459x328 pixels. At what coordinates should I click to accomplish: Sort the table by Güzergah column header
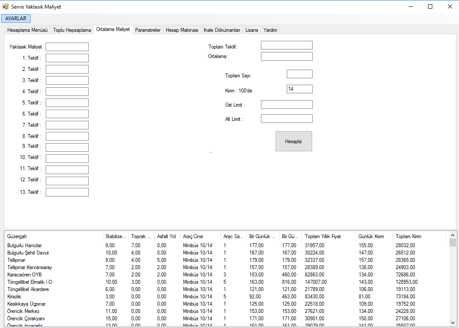click(53, 236)
